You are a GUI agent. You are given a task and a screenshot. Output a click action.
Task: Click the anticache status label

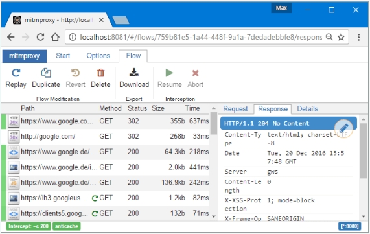pyautogui.click(x=67, y=226)
